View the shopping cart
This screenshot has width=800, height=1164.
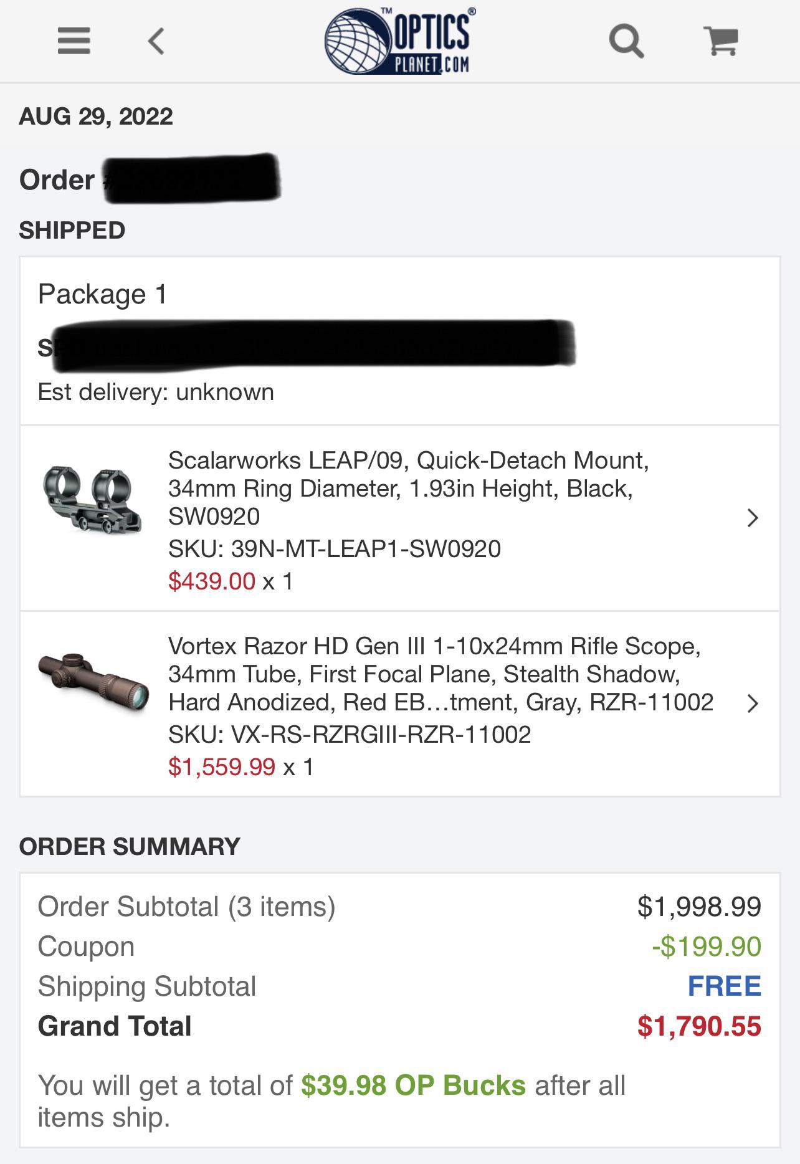pos(721,41)
